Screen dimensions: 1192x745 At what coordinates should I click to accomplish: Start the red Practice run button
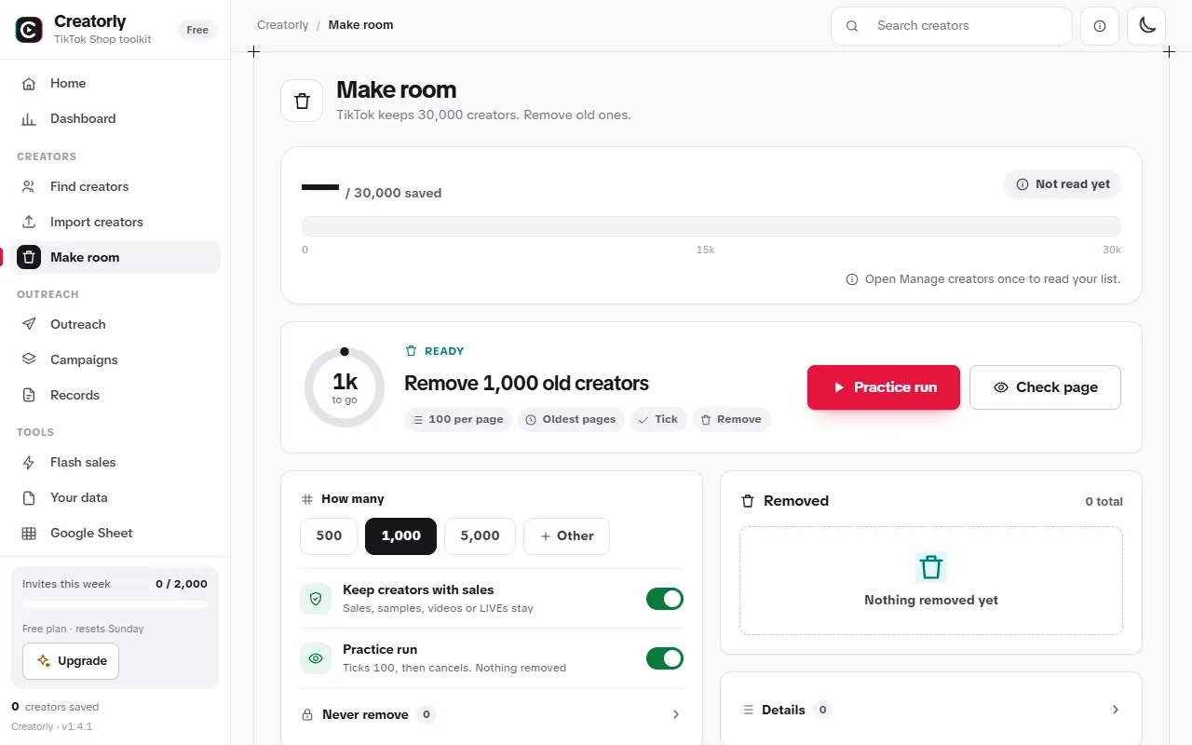[x=884, y=387]
